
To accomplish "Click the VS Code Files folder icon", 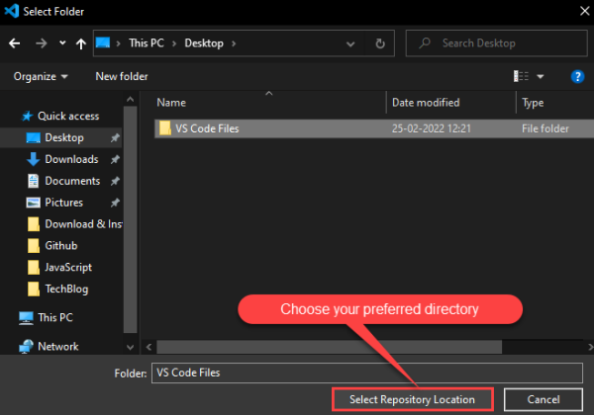I will [x=164, y=128].
